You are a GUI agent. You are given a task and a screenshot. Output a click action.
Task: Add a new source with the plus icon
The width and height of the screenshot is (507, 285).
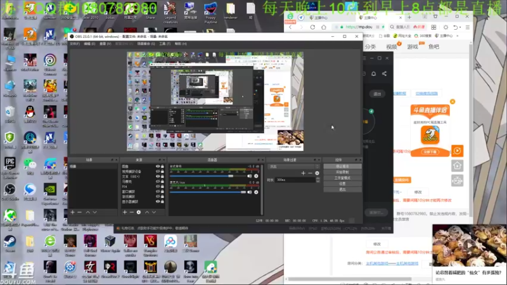125,212
